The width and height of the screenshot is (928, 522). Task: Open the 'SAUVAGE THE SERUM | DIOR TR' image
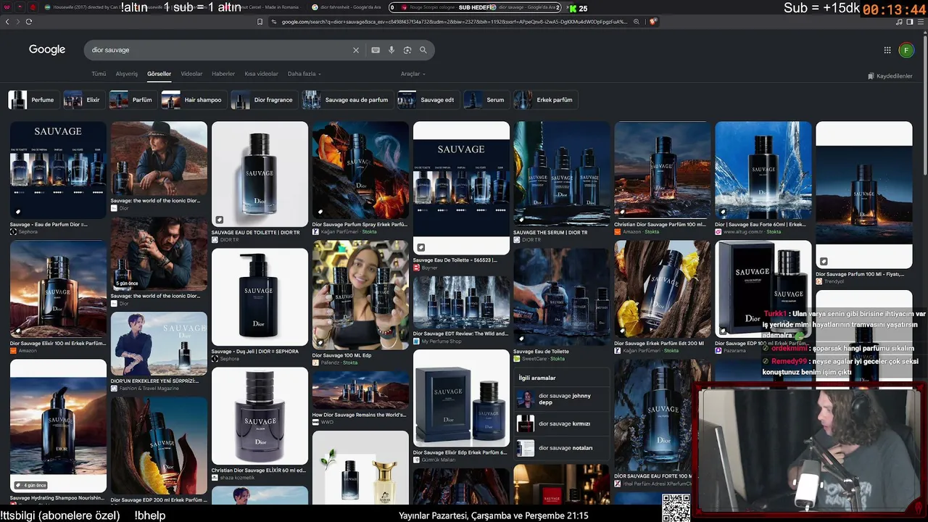click(562, 174)
